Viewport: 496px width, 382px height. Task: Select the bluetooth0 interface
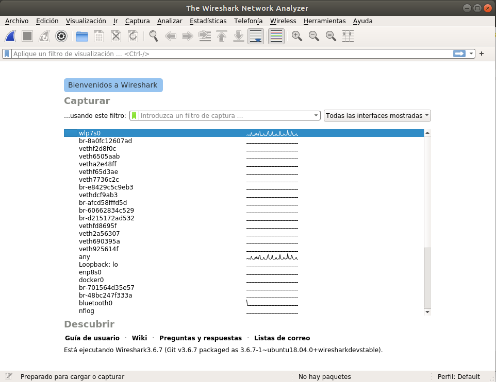tap(243, 303)
